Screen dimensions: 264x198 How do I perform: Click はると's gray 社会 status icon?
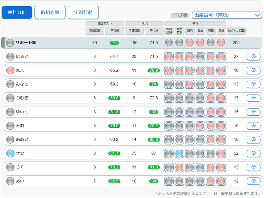200,57
